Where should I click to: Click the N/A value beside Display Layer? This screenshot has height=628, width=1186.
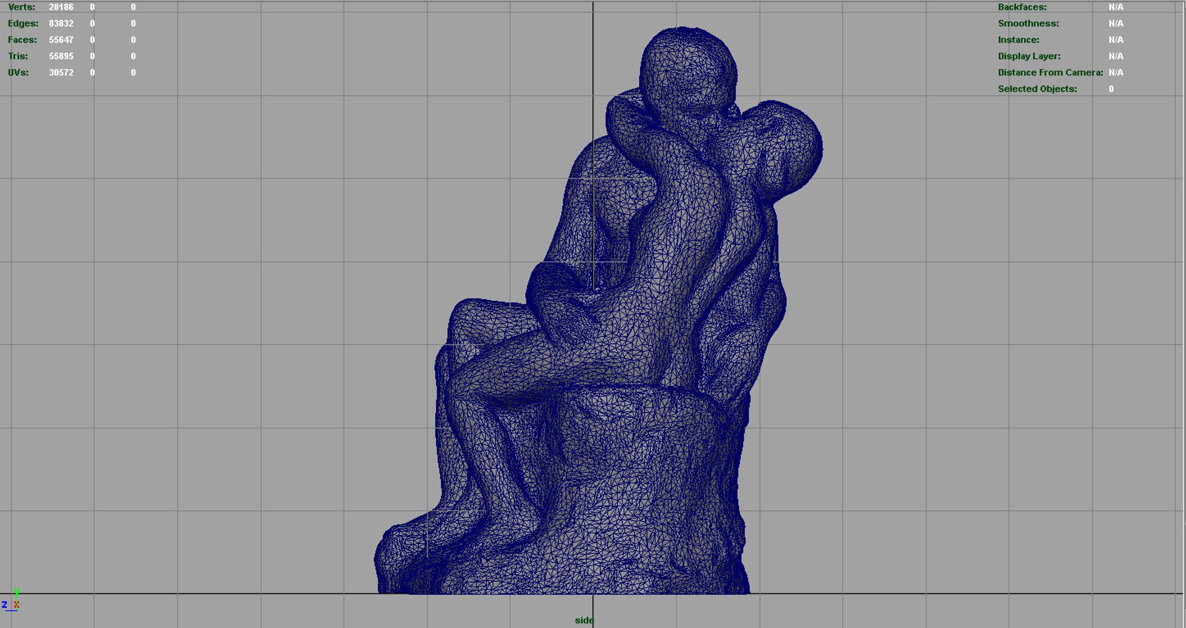click(x=1116, y=56)
